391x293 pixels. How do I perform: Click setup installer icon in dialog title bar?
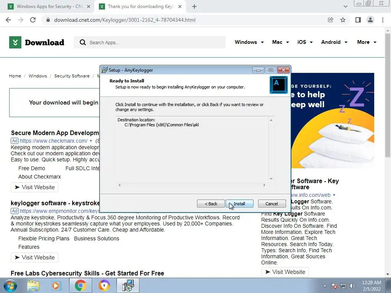[x=104, y=70]
